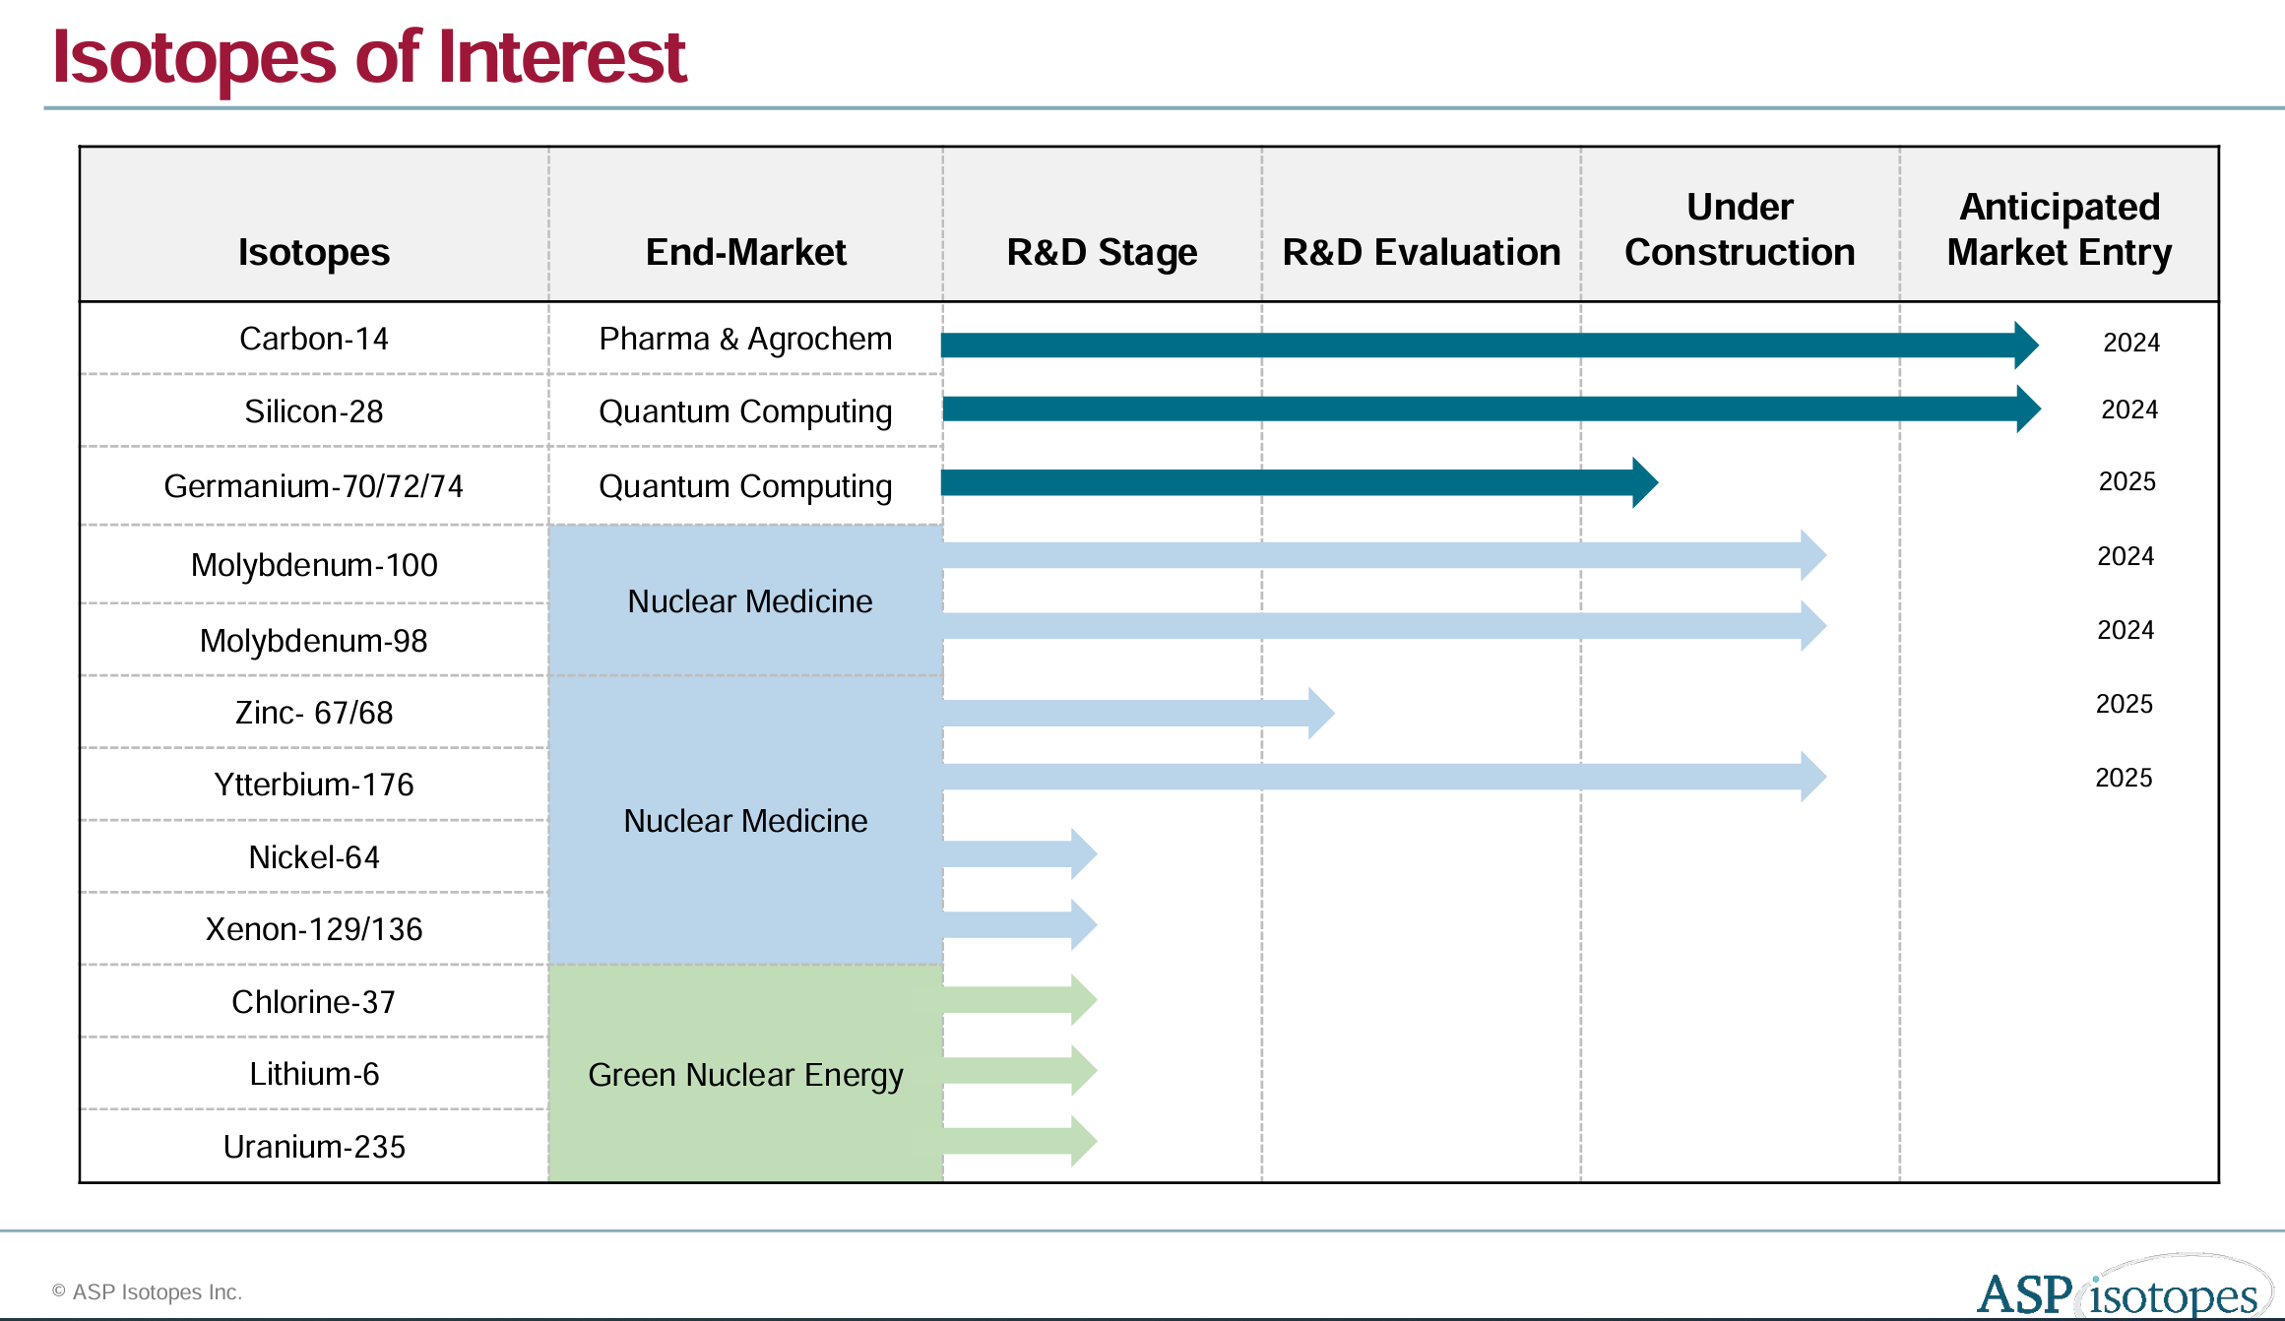2285x1321 pixels.
Task: Click the Uranium-235 green arrow
Action: pos(1014,1145)
